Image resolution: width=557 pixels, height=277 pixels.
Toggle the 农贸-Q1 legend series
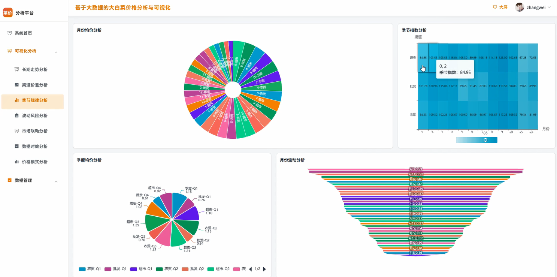click(x=90, y=269)
